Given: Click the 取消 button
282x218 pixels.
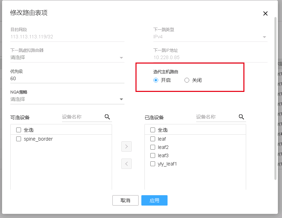Looking at the screenshot, I should pos(125,200).
